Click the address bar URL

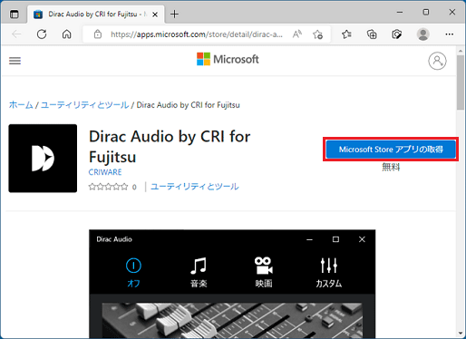pyautogui.click(x=197, y=34)
